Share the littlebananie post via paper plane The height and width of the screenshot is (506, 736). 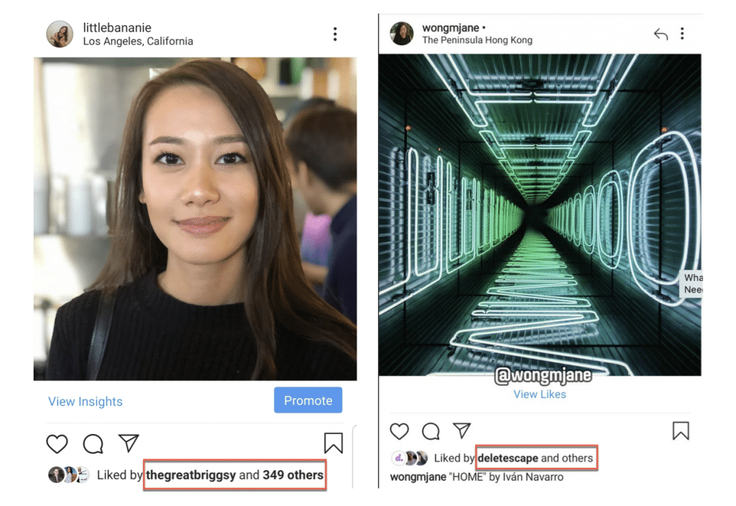(x=129, y=443)
